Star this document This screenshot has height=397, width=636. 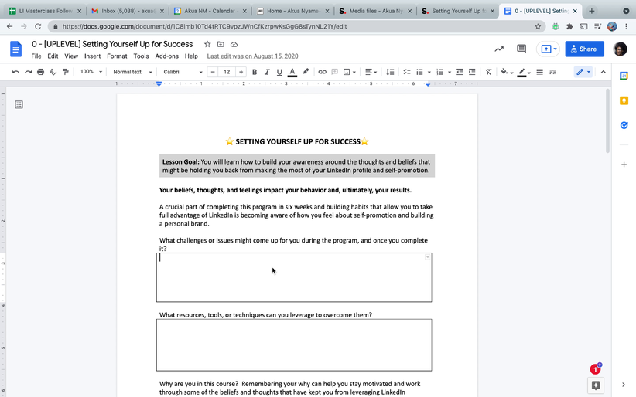207,44
